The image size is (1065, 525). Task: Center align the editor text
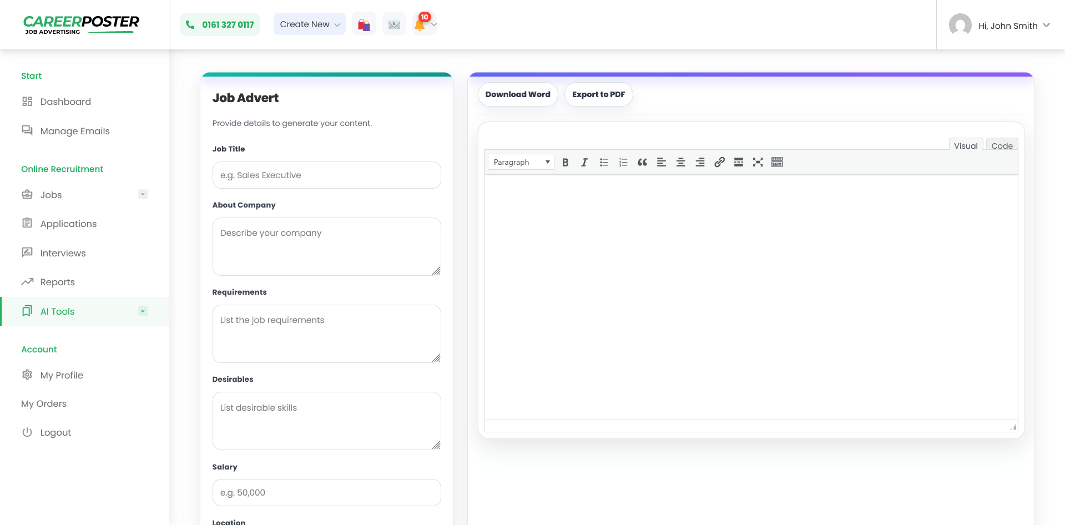click(x=681, y=162)
